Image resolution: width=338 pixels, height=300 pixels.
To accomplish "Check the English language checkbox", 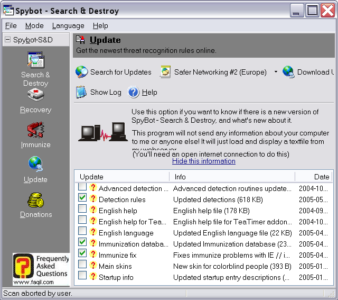I will click(x=82, y=231).
